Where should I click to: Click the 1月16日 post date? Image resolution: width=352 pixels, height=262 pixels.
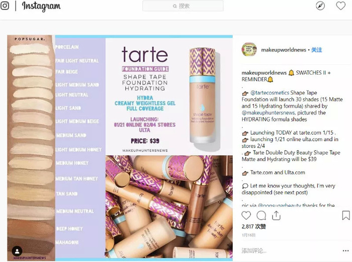[248, 235]
